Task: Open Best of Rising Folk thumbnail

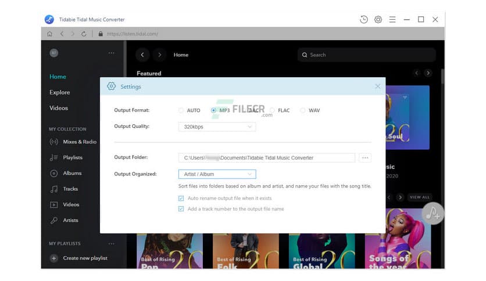Action: coord(246,251)
